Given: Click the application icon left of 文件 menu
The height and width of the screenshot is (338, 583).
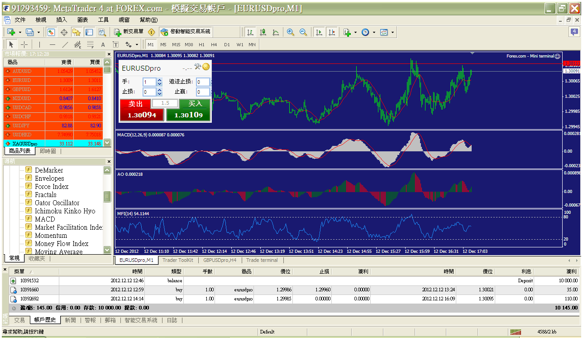Looking at the screenshot, I should pyautogui.click(x=7, y=19).
